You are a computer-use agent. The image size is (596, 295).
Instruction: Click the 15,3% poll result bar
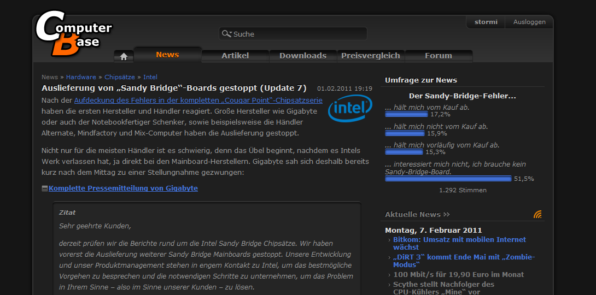[x=404, y=152]
